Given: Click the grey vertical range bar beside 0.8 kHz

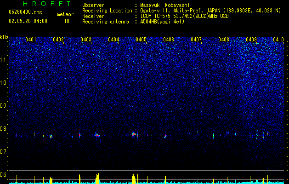Looking at the screenshot, I should 9,129.
